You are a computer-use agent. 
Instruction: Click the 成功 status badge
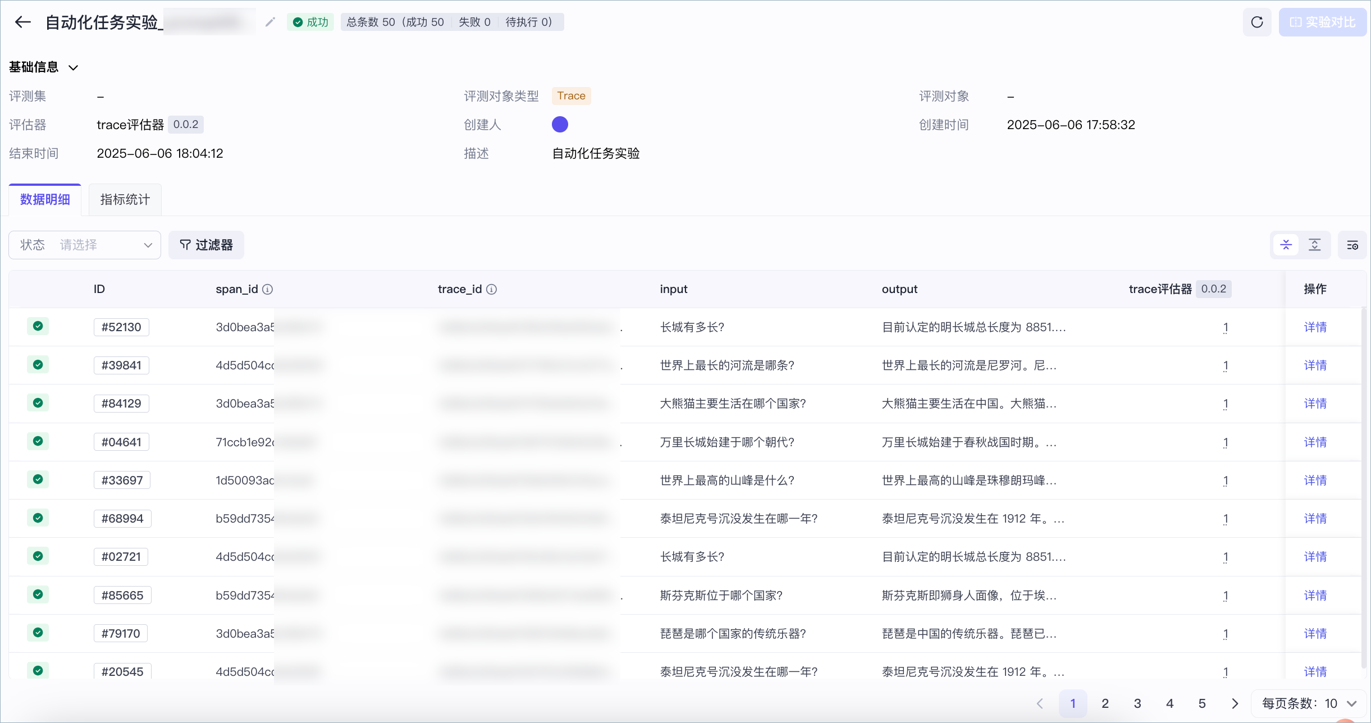pos(310,22)
